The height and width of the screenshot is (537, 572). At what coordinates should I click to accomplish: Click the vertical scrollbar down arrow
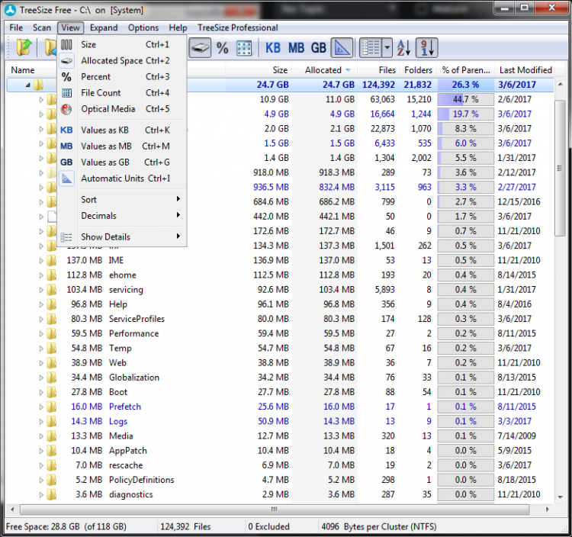(561, 497)
